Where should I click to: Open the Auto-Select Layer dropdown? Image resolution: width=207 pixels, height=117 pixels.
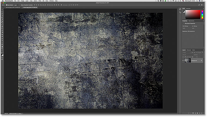pyautogui.click(x=16, y=5)
